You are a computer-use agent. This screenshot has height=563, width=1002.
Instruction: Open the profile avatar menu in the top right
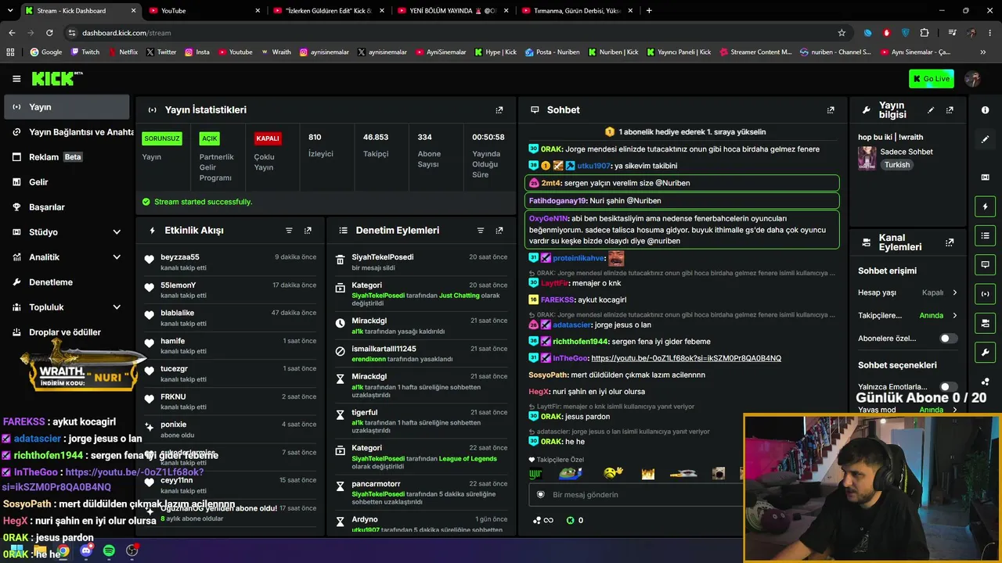973,79
